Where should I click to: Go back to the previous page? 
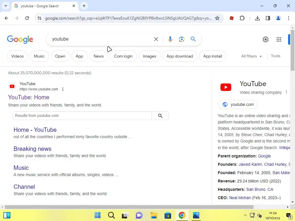pos(6,18)
